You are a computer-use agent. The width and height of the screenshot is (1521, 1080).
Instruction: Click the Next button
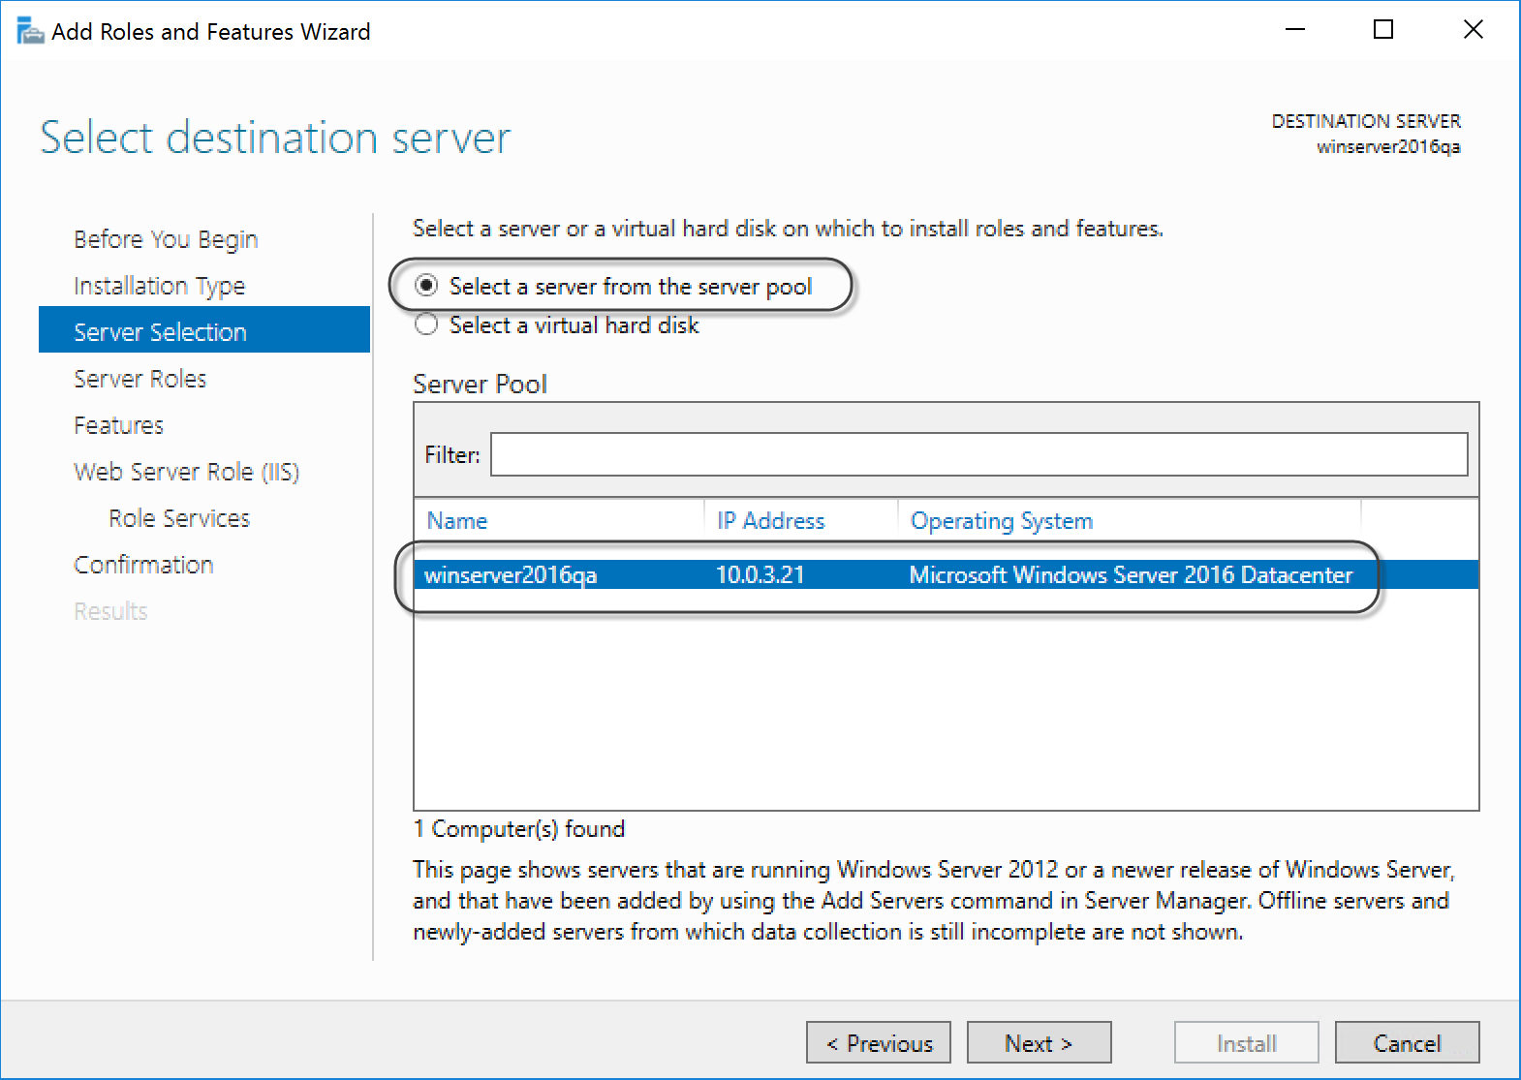click(x=1039, y=1042)
